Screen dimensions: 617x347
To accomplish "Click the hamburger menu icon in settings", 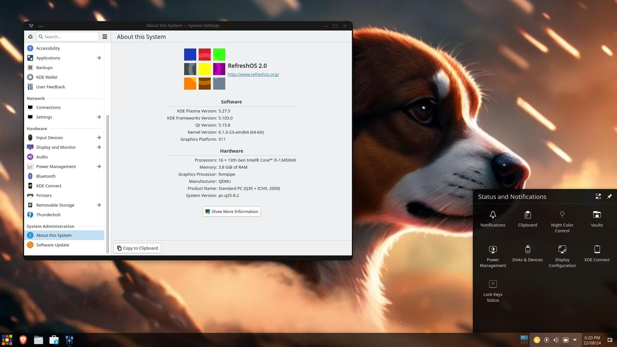I will (x=105, y=36).
